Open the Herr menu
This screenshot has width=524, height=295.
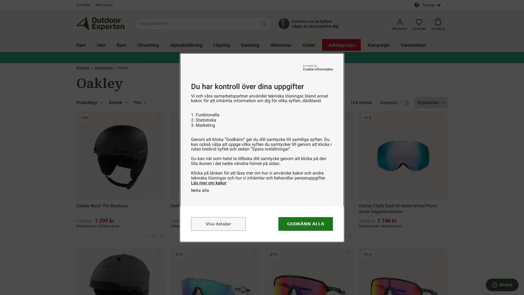(101, 45)
